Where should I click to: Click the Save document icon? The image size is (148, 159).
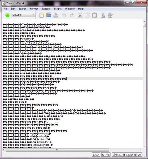(x=56, y=15)
